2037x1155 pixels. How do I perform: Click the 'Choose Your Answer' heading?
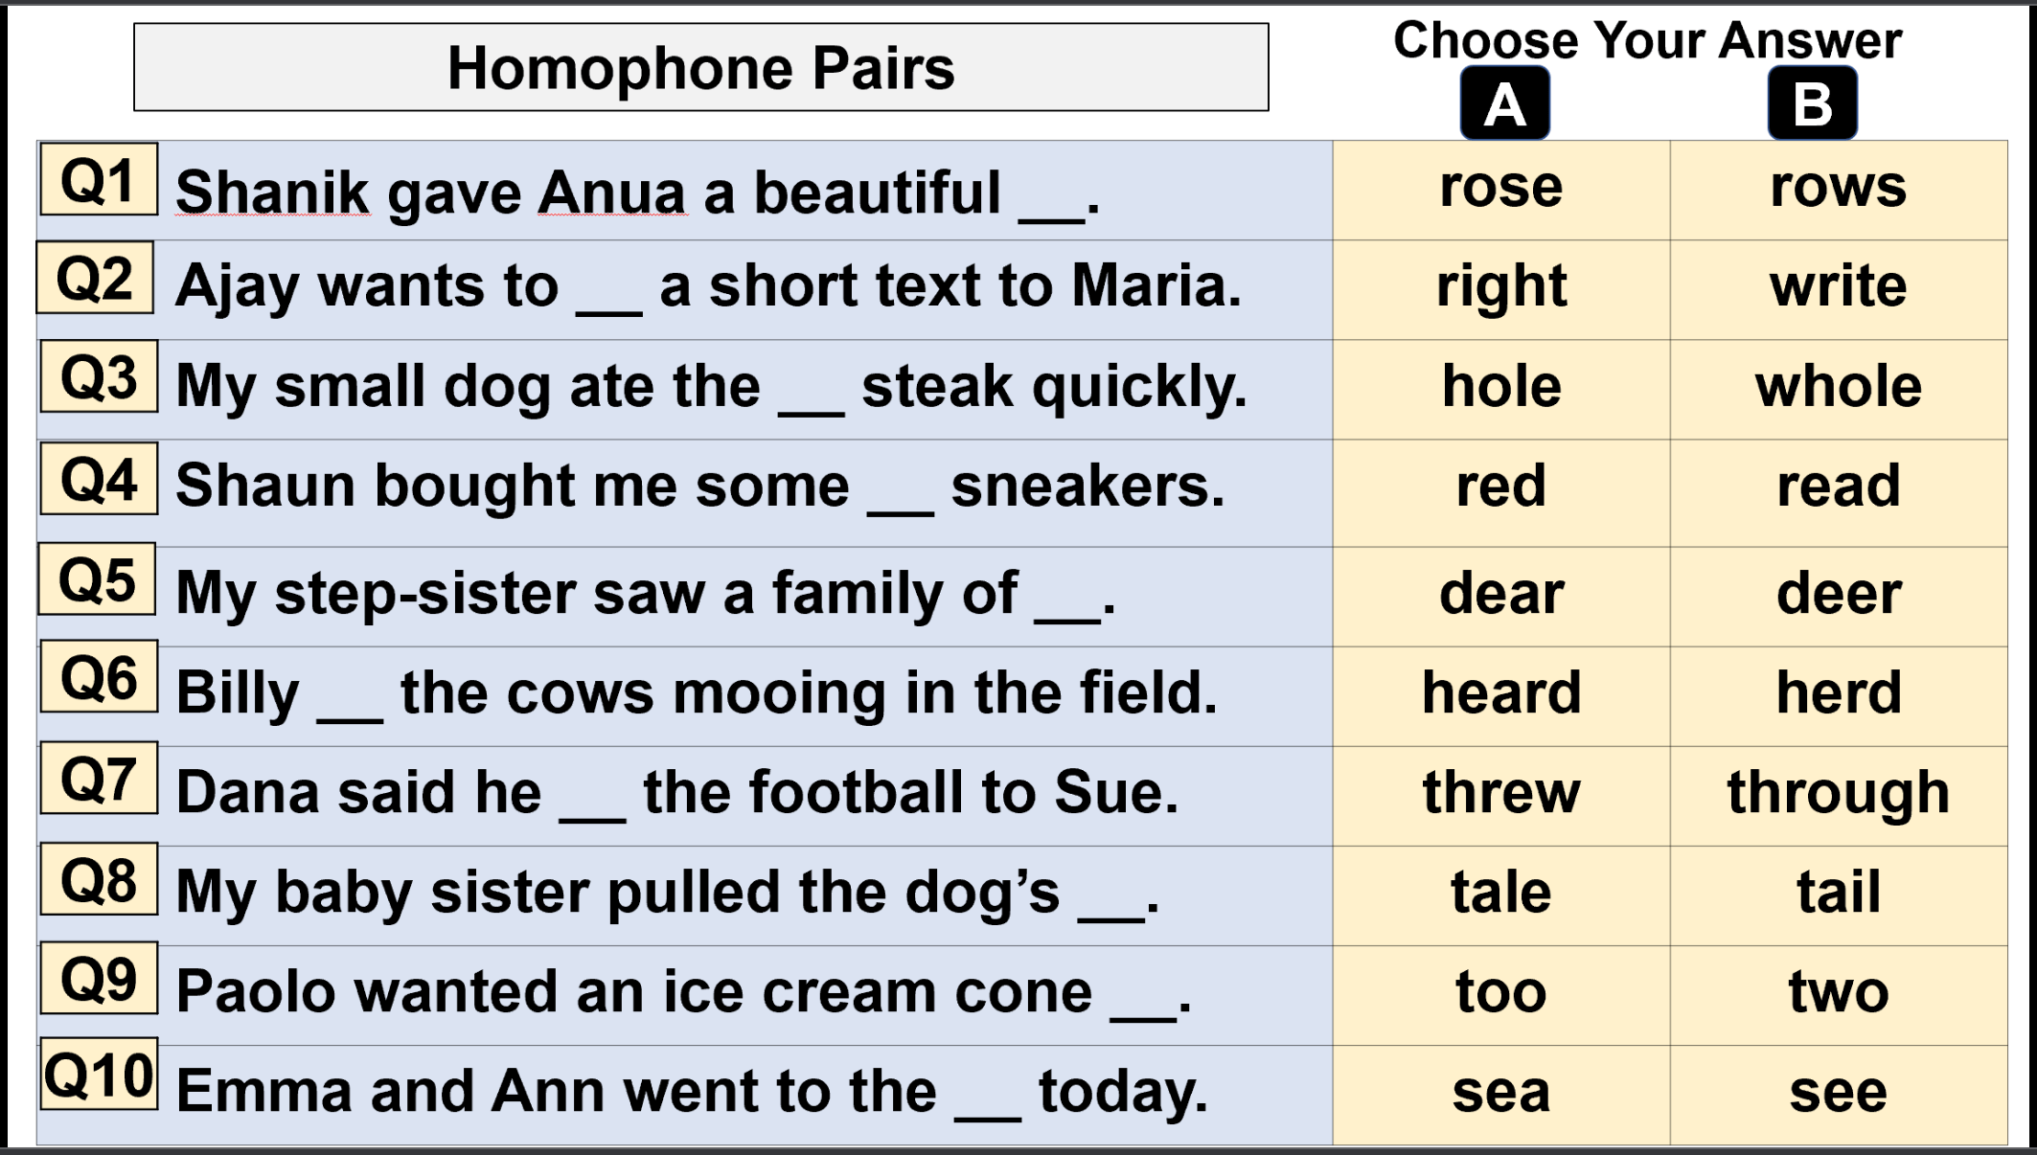coord(1647,40)
